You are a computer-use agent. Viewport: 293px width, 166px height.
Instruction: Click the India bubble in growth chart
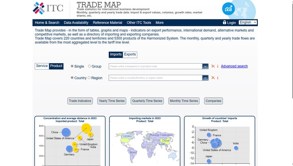tap(236, 148)
